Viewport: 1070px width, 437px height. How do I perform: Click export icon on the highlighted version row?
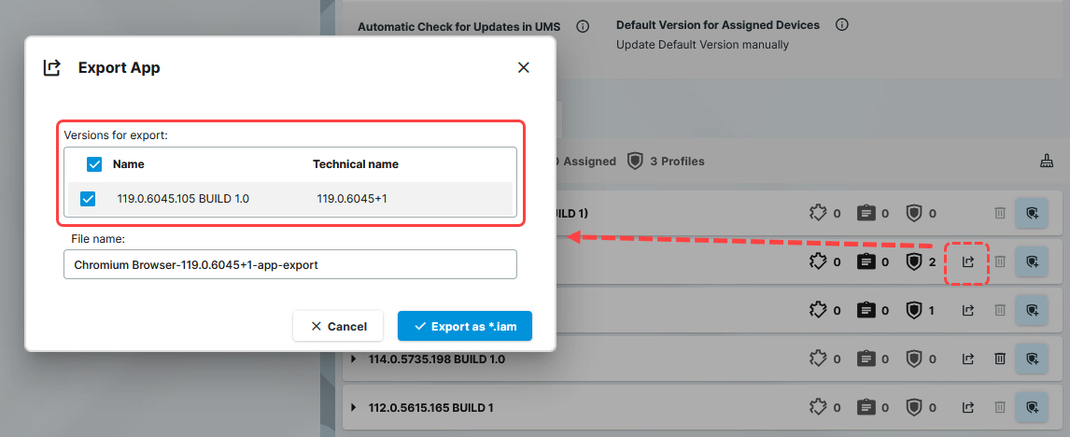968,262
